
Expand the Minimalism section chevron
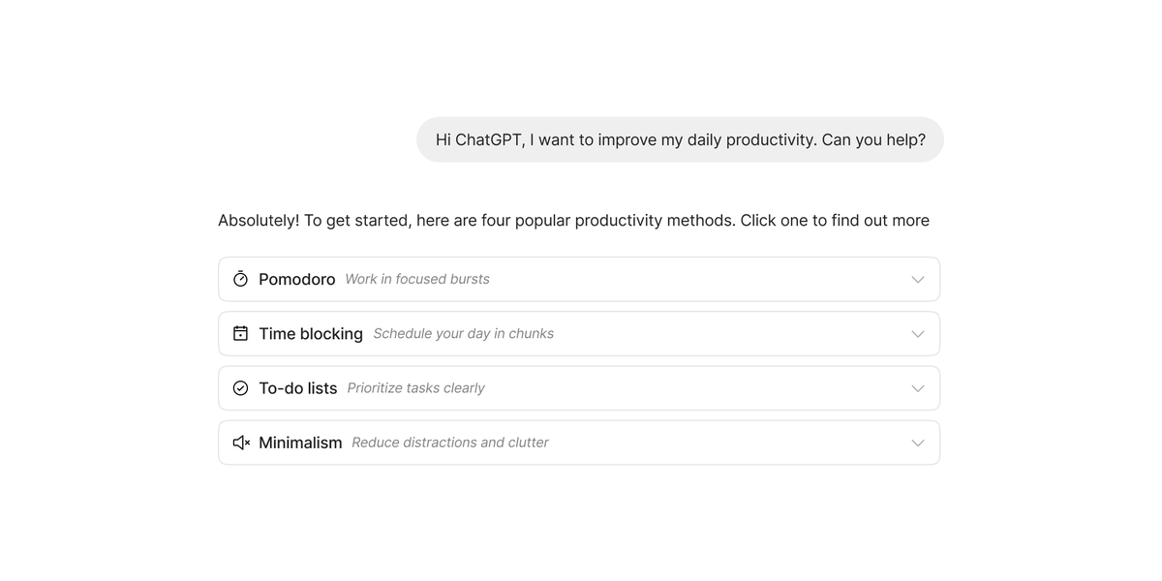(x=918, y=443)
